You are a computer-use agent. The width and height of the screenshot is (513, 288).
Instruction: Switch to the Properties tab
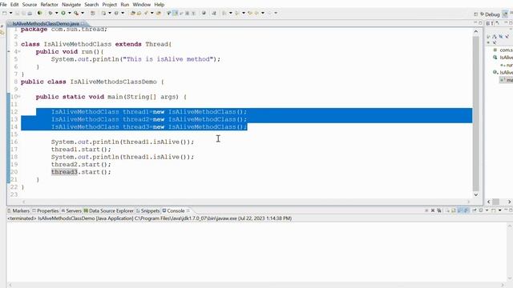(x=45, y=211)
